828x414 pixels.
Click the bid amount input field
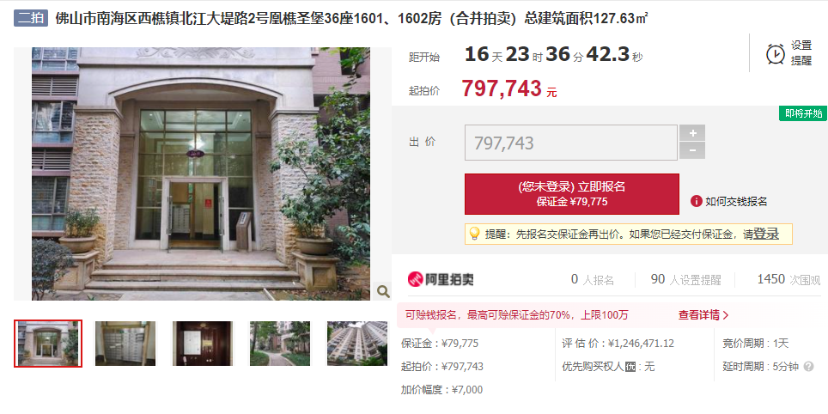click(571, 143)
